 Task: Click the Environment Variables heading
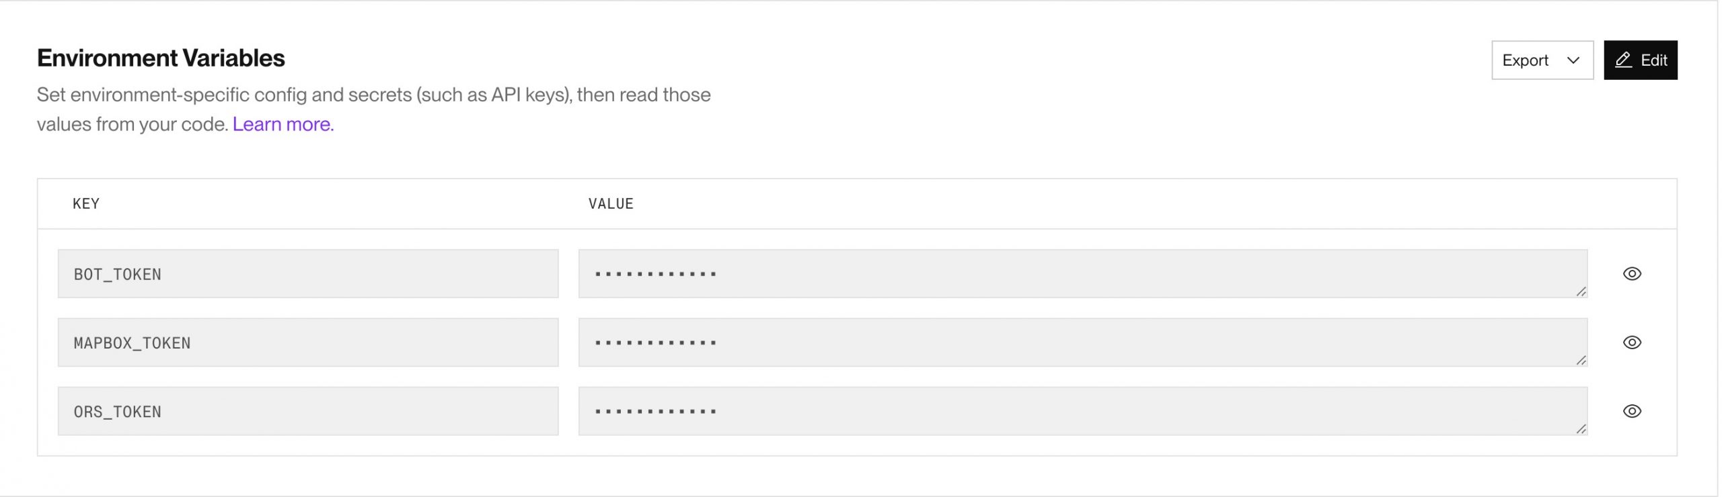click(x=161, y=58)
